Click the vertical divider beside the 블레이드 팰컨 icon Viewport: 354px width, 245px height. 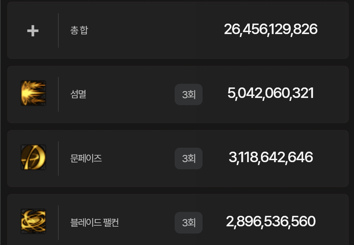coord(58,223)
